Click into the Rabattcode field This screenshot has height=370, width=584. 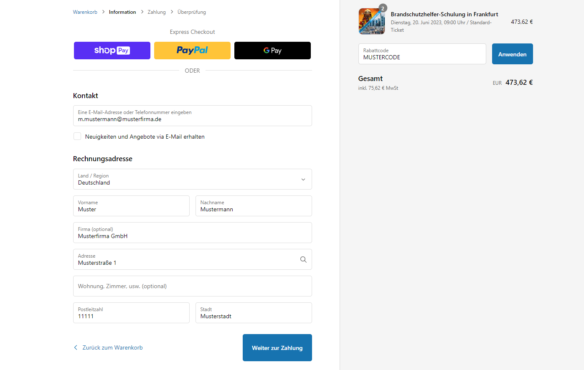click(x=422, y=54)
